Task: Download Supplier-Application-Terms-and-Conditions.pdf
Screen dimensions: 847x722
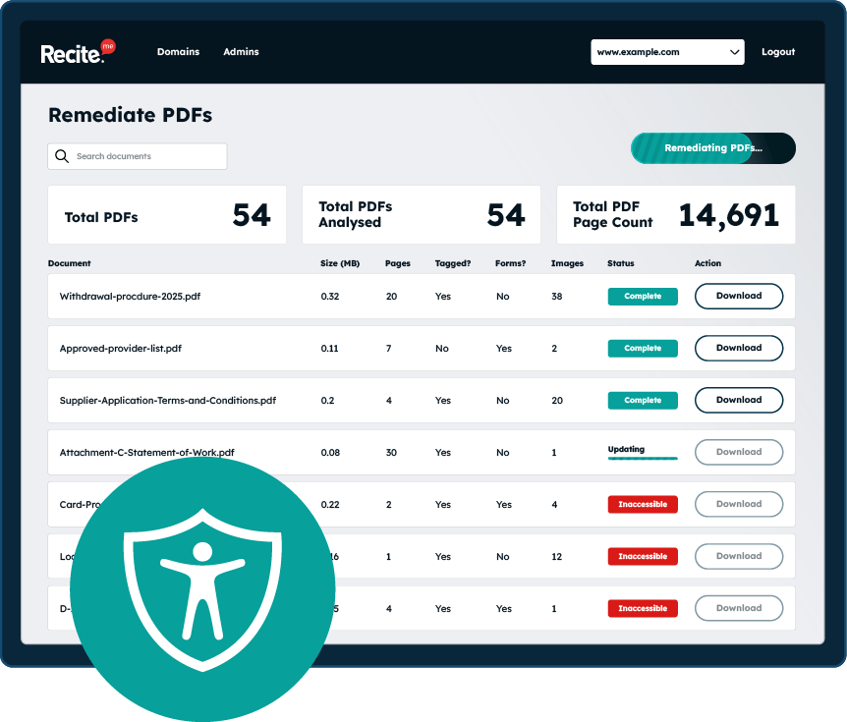Action: click(x=738, y=400)
